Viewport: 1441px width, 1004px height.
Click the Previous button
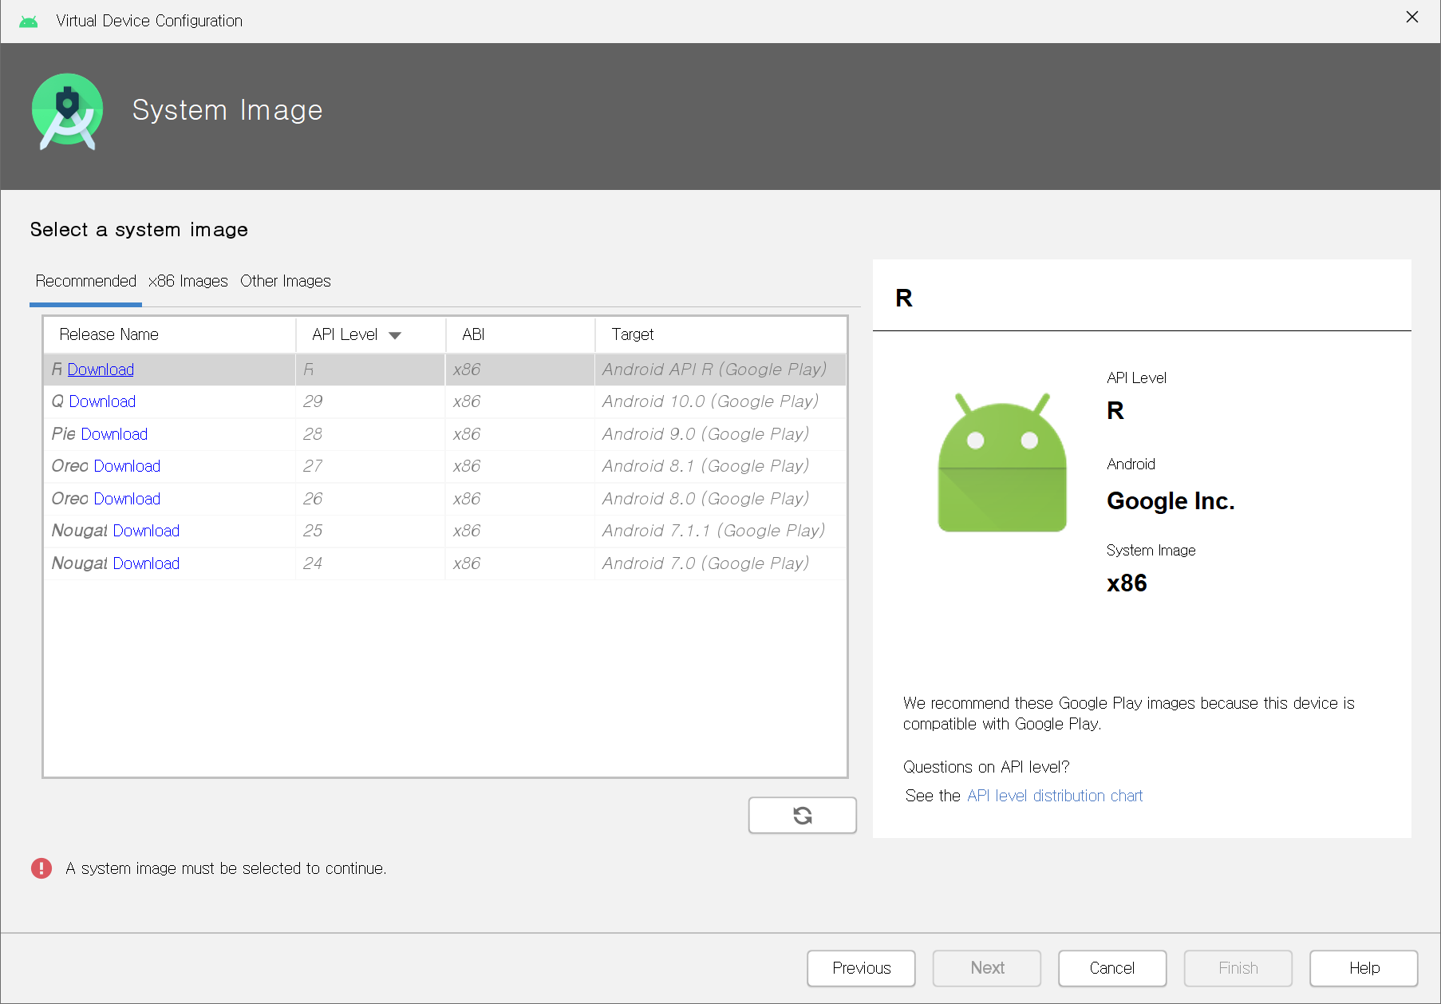pos(861,968)
